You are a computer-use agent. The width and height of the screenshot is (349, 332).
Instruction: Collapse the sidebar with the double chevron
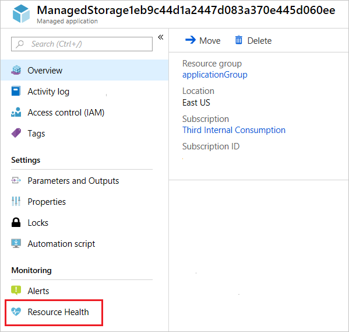click(161, 37)
